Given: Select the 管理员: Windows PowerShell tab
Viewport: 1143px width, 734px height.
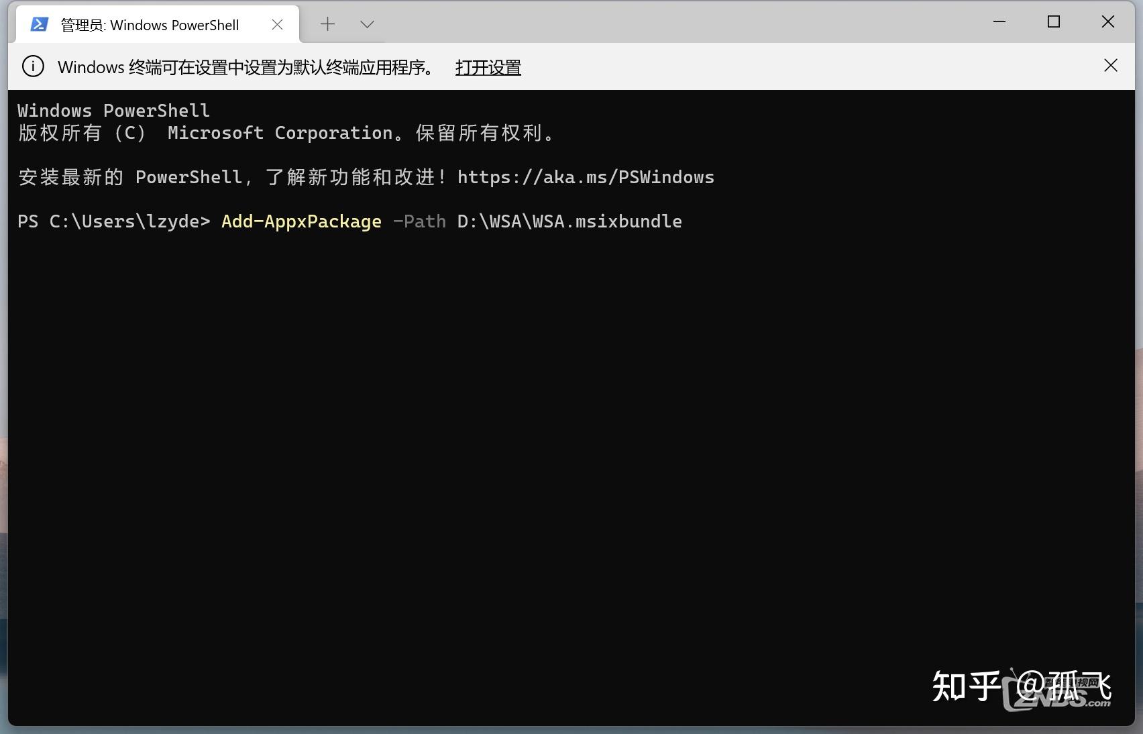Looking at the screenshot, I should 158,25.
